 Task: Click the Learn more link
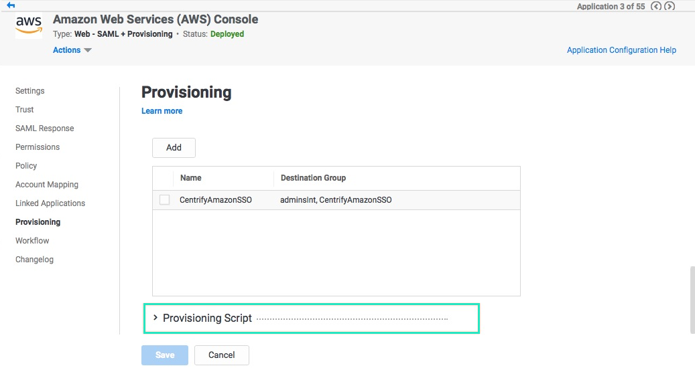tap(162, 111)
